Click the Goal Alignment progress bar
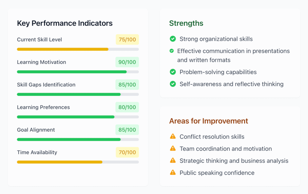This screenshot has height=194, width=308. pos(78,139)
